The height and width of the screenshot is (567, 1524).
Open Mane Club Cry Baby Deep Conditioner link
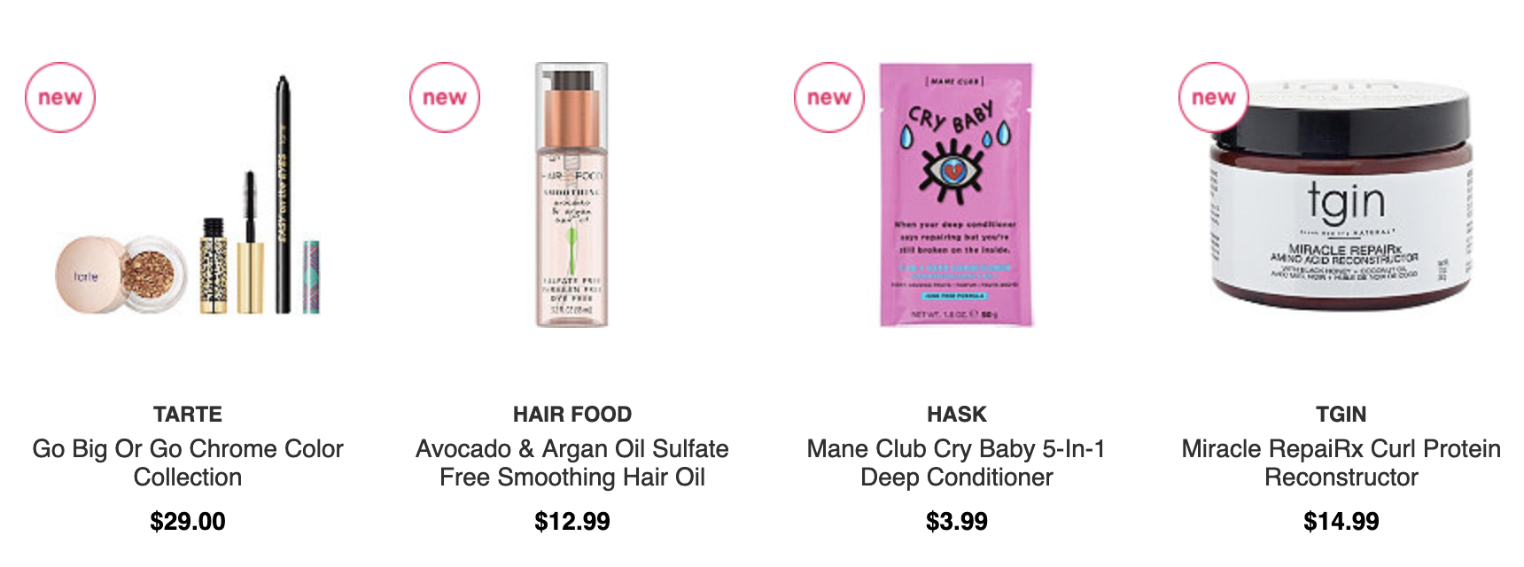[x=957, y=462]
